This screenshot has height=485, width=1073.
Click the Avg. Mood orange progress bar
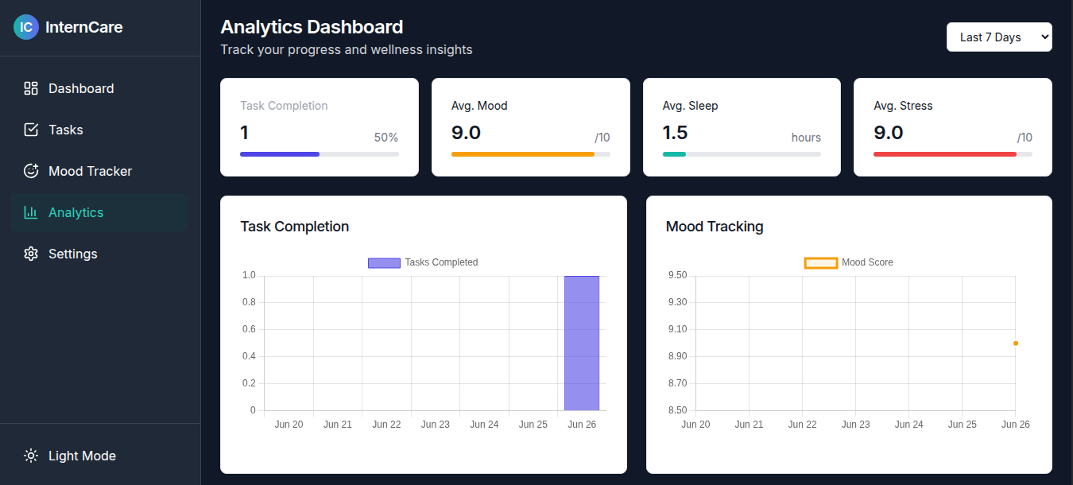tap(522, 153)
